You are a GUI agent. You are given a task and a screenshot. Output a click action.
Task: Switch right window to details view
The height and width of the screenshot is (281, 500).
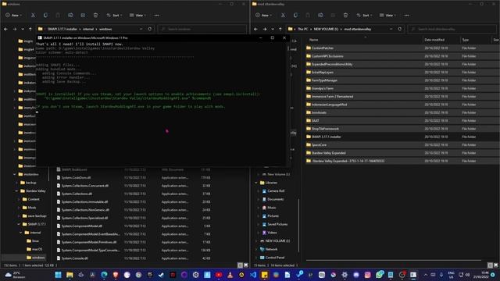pyautogui.click(x=491, y=265)
